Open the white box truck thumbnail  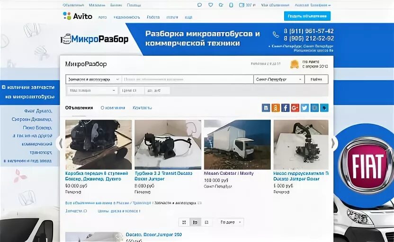[237, 145]
